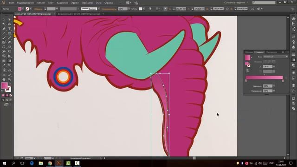Click the left gradient color stop
The height and width of the screenshot is (167, 297).
pyautogui.click(x=246, y=81)
